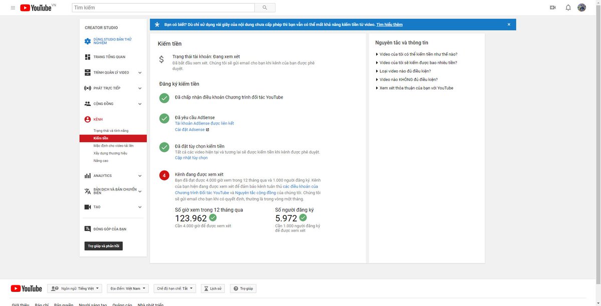Image resolution: width=601 pixels, height=306 pixels.
Task: Click the banner star icon
Action: [157, 24]
